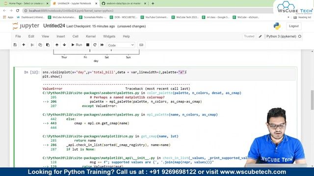Viewport: 314px width, 176px height.
Task: Open the DOB - WSCUBETEC bookmark
Action: point(124,18)
